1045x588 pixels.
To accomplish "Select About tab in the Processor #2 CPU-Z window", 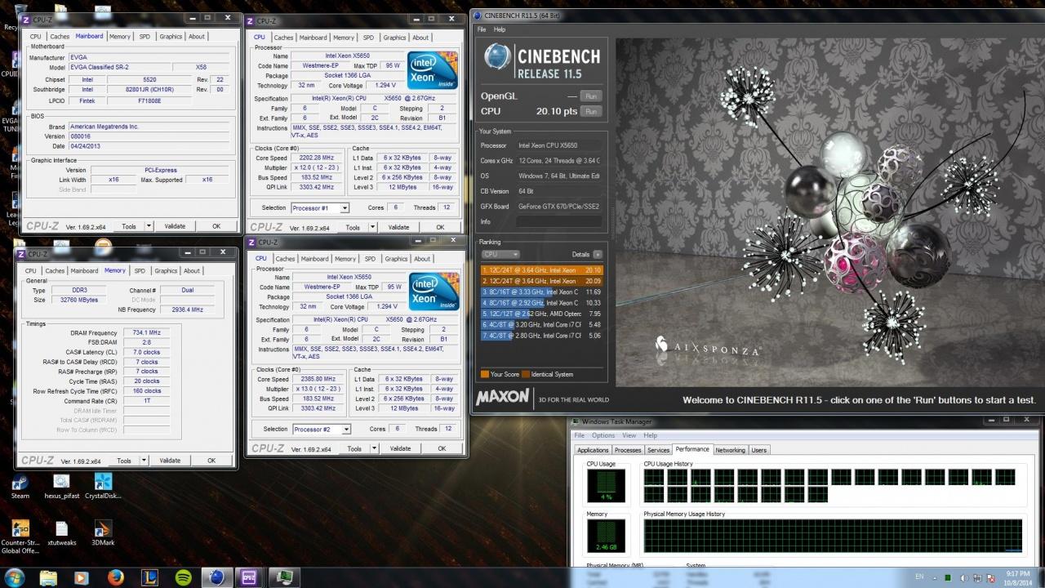I will (422, 259).
